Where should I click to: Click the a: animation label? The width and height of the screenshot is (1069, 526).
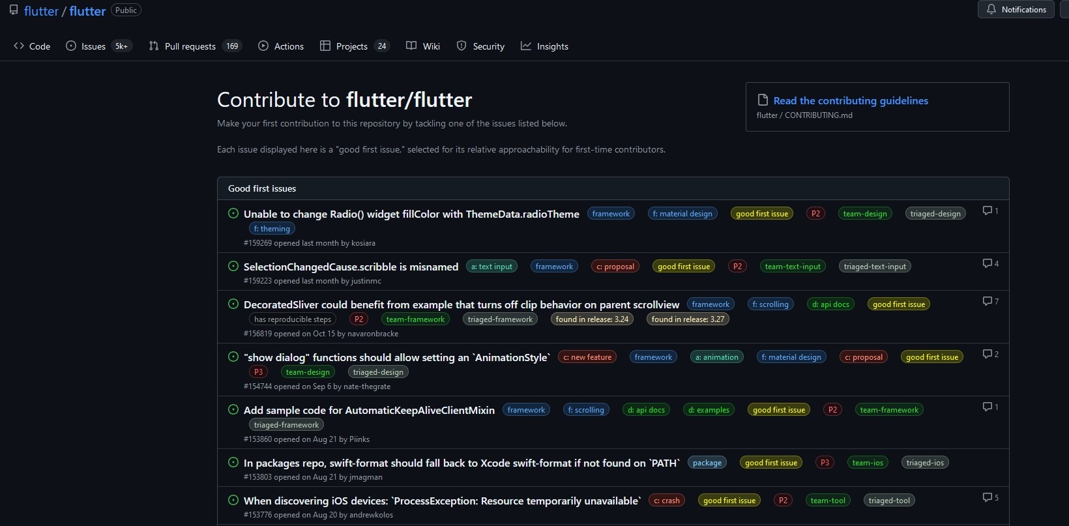coord(717,357)
